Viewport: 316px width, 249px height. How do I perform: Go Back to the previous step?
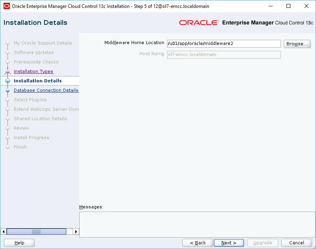click(x=198, y=243)
